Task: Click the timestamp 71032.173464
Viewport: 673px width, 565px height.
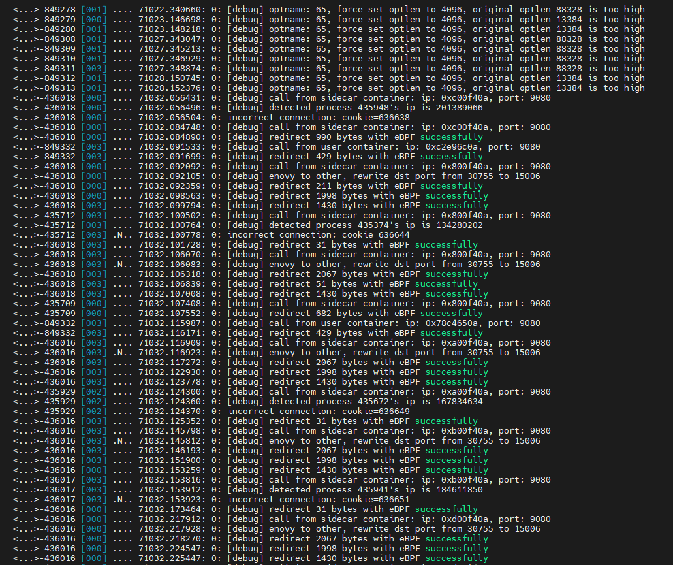Action: click(170, 509)
